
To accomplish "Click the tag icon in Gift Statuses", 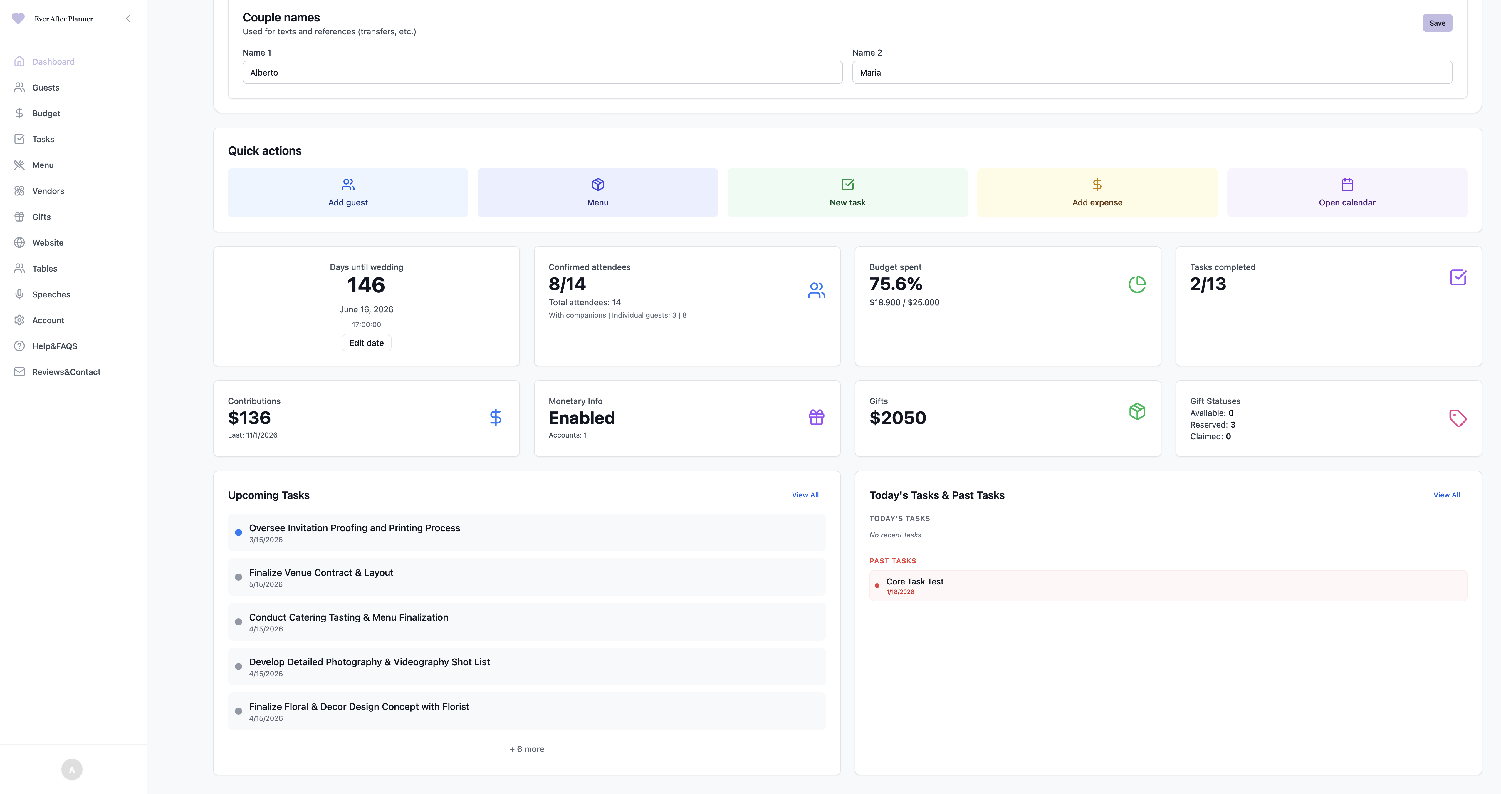I will (1457, 418).
